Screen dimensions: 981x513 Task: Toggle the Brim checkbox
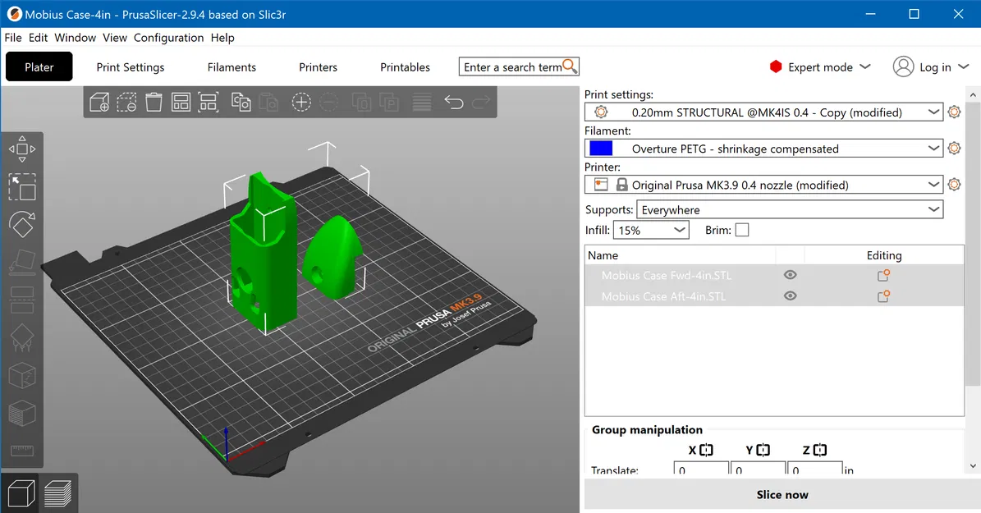742,230
